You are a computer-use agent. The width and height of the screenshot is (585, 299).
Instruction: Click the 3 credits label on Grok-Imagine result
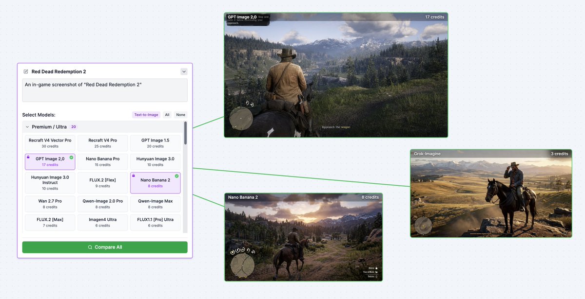pos(559,154)
